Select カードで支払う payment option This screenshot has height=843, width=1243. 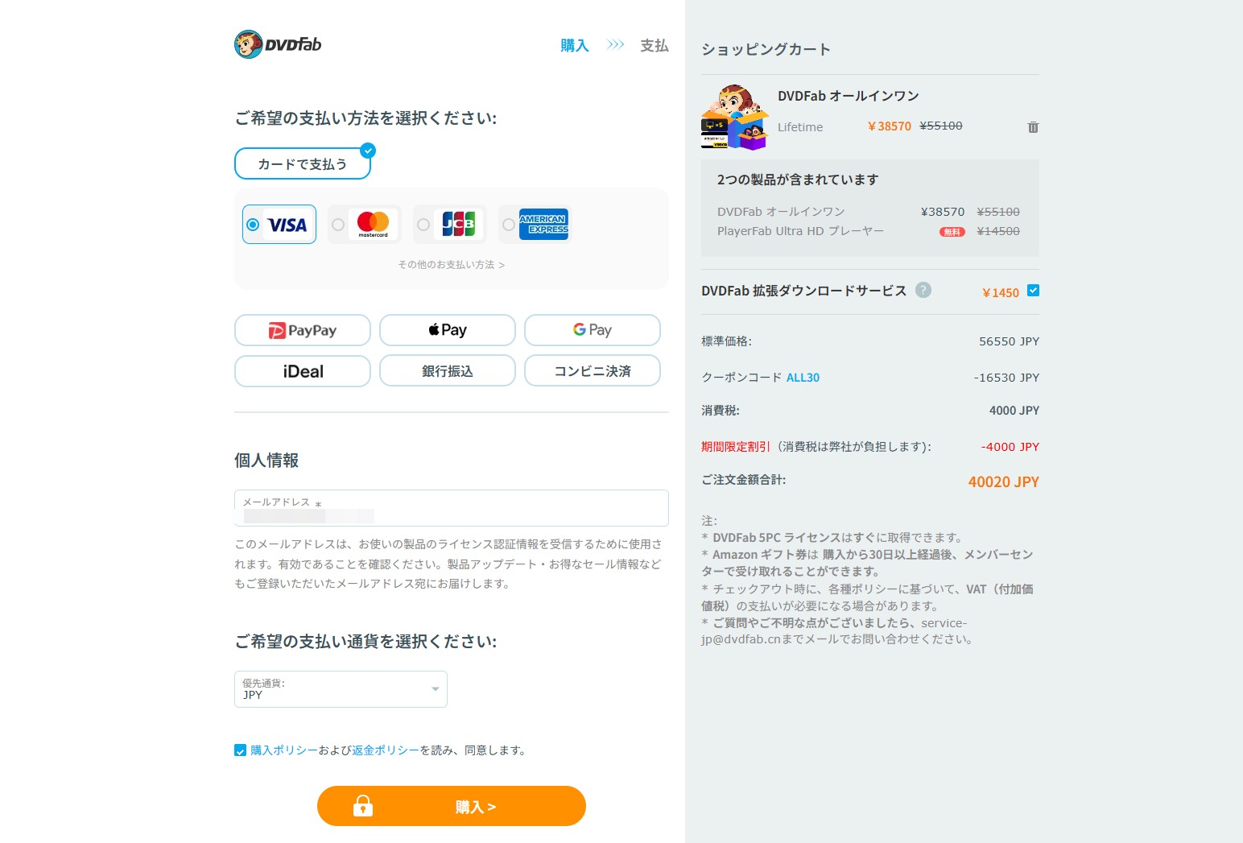click(303, 163)
